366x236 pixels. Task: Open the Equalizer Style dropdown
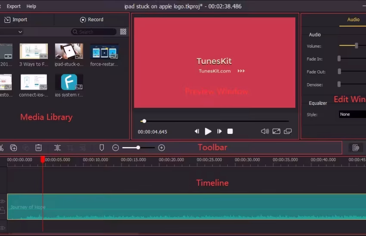(x=353, y=115)
